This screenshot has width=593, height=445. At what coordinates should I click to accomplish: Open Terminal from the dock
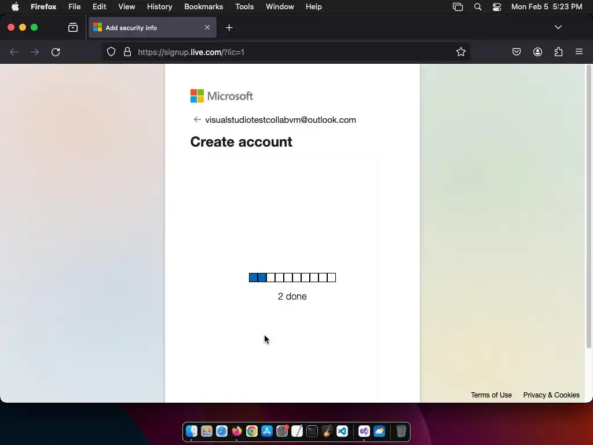[312, 431]
